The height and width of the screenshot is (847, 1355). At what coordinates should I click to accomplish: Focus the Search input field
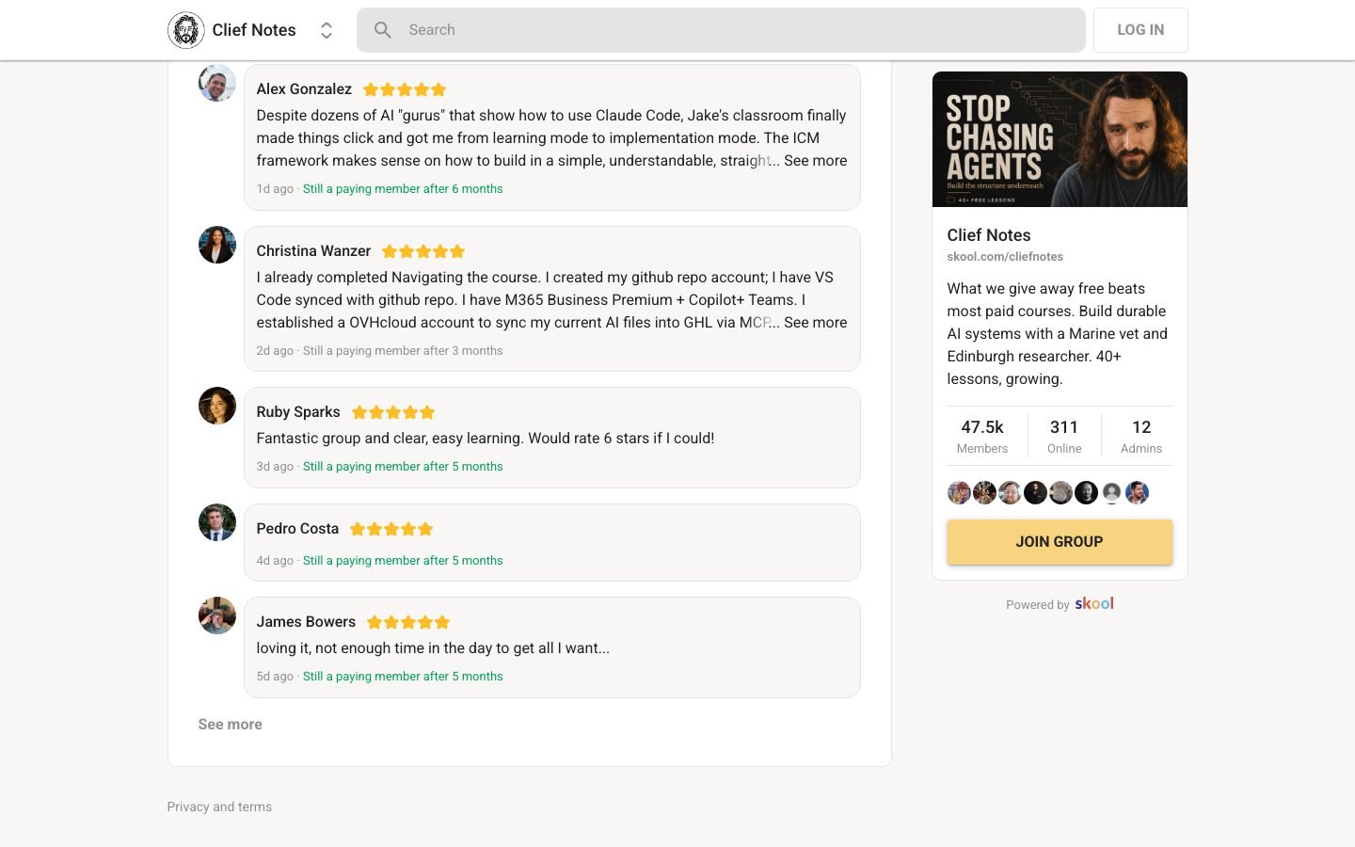click(x=721, y=30)
